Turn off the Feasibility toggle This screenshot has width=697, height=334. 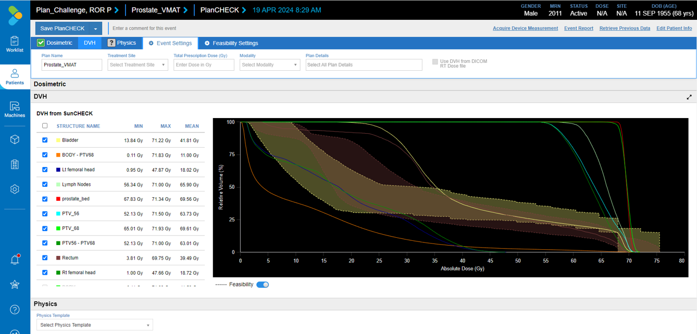point(263,285)
